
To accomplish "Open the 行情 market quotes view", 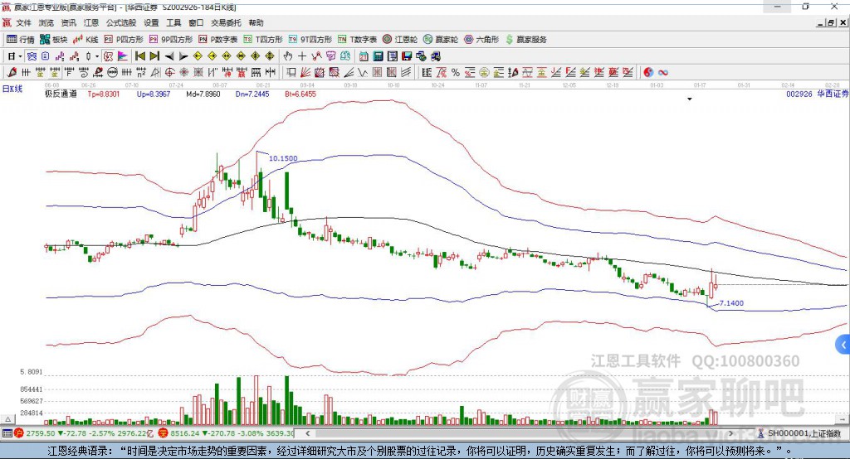I will click(21, 40).
